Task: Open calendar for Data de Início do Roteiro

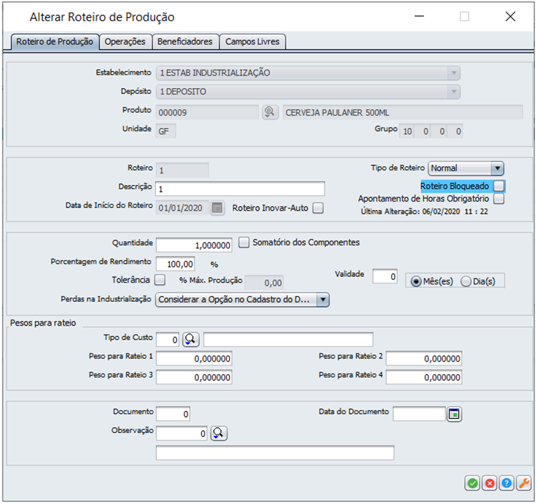Action: coord(217,208)
